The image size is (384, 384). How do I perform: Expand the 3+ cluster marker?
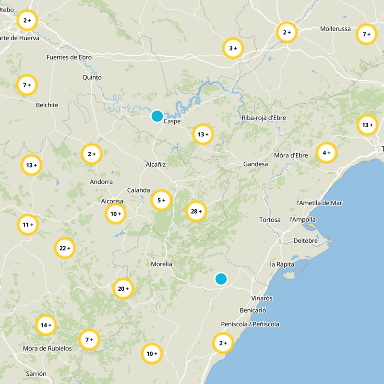click(233, 48)
